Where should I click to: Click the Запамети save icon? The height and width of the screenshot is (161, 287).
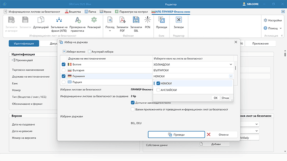click(25, 20)
